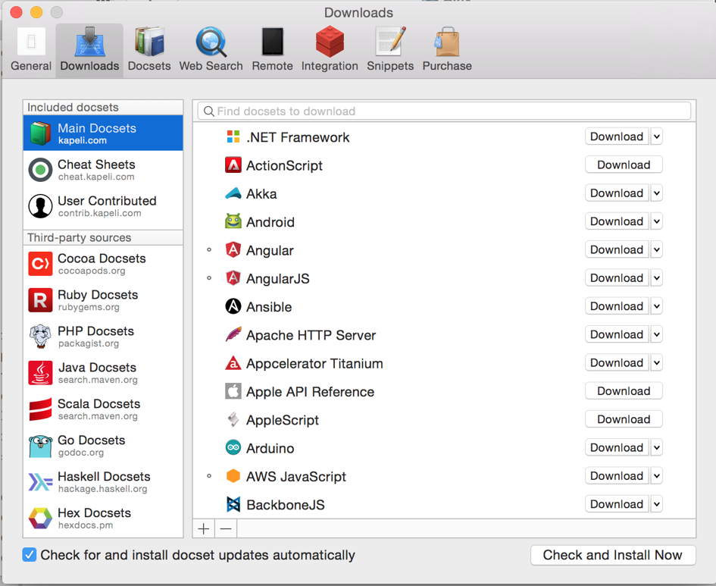This screenshot has height=586, width=716.
Task: Open the Web Search tab
Action: pyautogui.click(x=211, y=49)
